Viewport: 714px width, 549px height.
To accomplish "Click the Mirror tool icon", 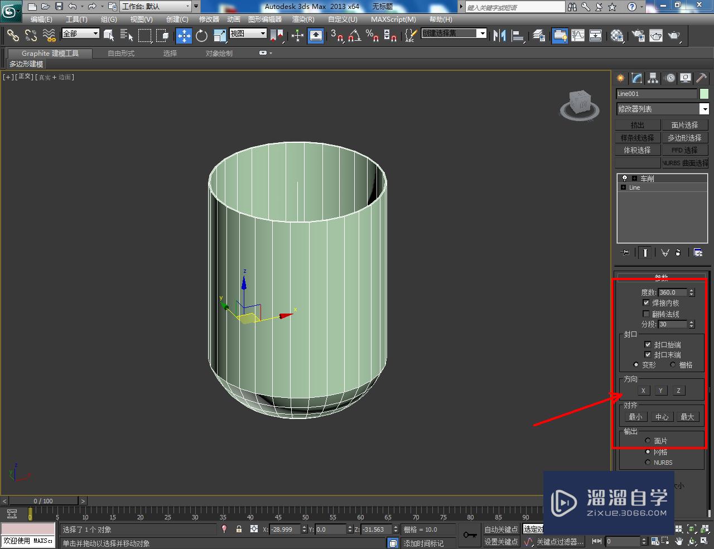I will pyautogui.click(x=499, y=36).
